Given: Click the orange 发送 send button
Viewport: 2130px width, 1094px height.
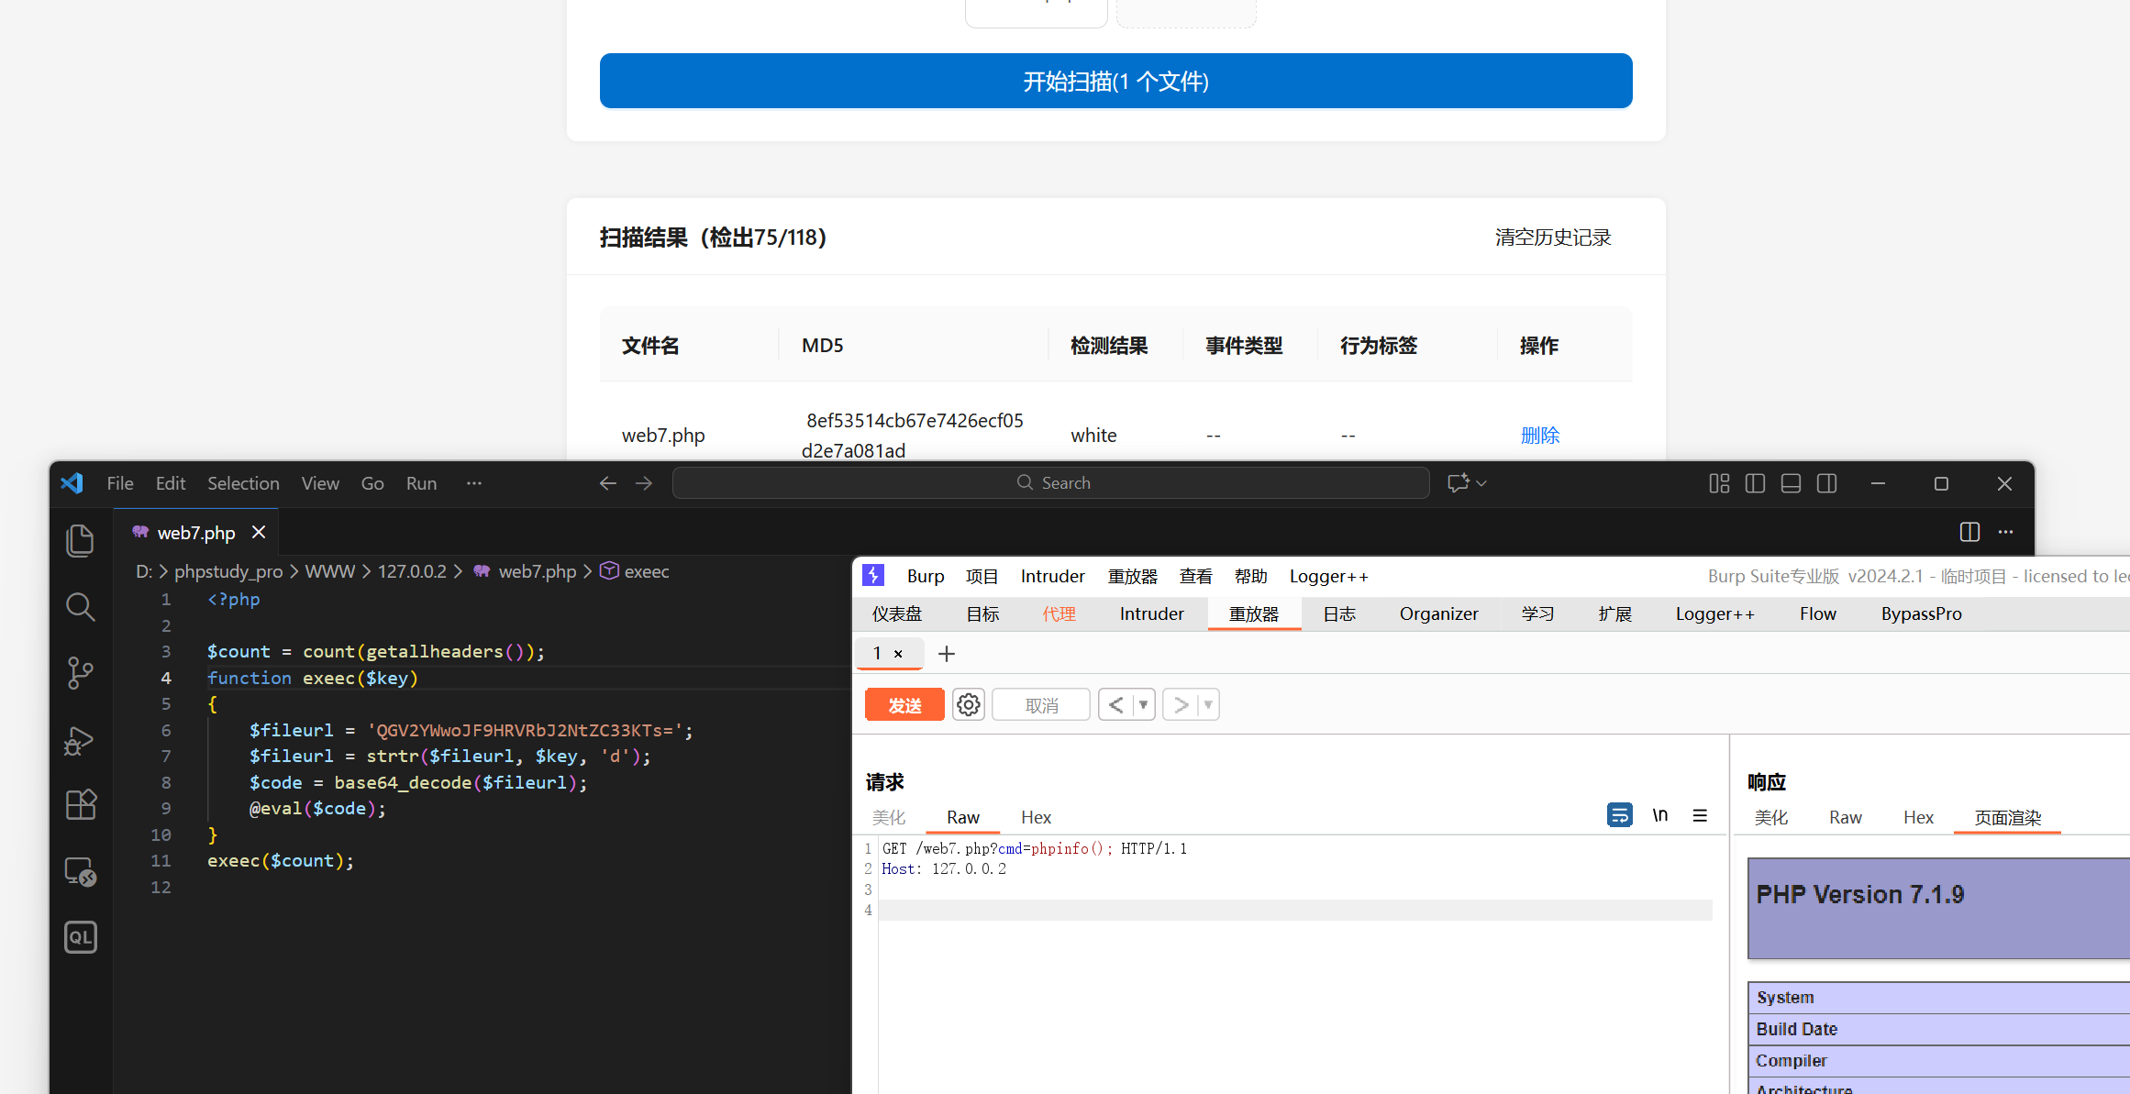Looking at the screenshot, I should (904, 704).
